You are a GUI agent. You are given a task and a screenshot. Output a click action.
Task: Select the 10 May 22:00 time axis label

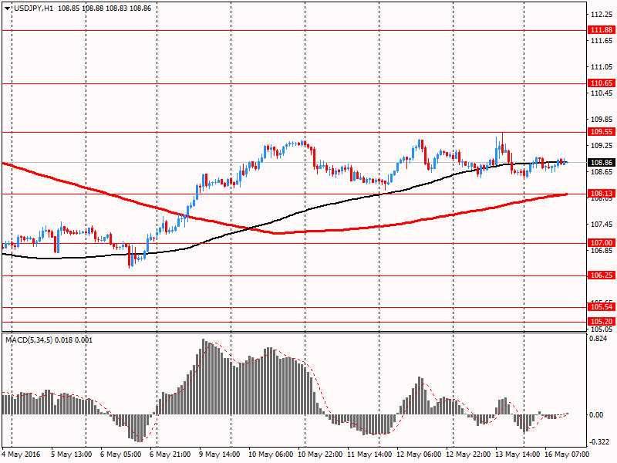pos(320,455)
